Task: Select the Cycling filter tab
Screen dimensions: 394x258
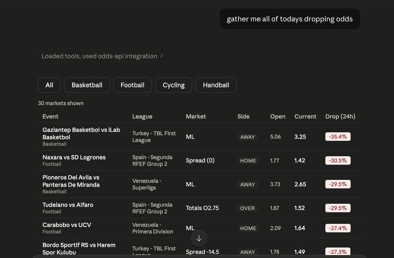Action: pyautogui.click(x=174, y=85)
